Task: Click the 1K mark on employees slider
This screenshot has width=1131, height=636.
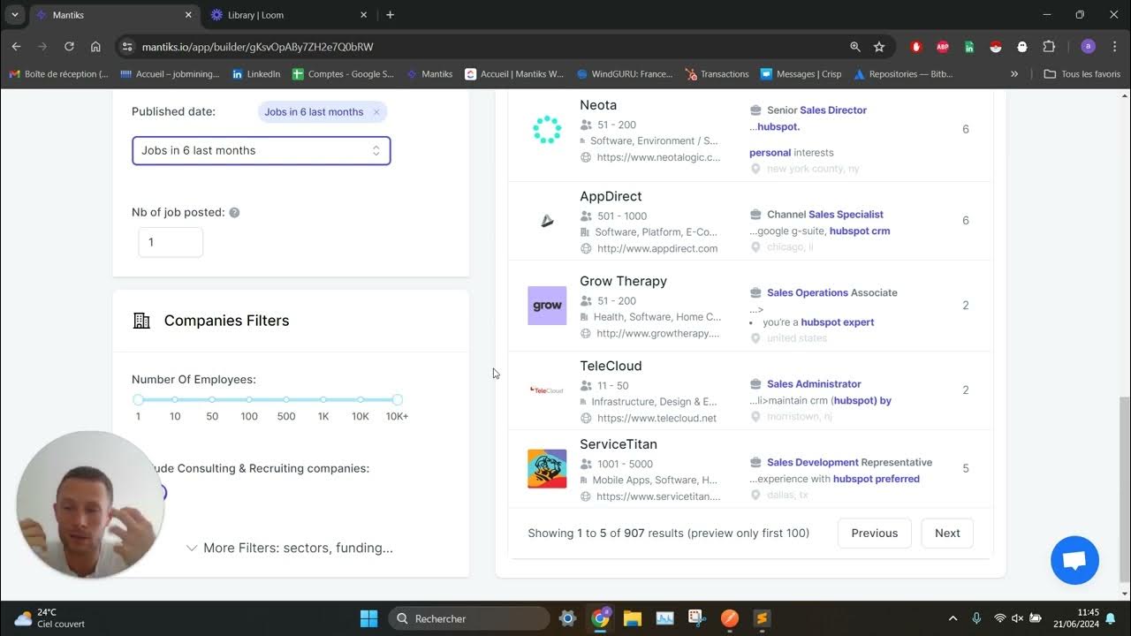Action: pos(323,400)
